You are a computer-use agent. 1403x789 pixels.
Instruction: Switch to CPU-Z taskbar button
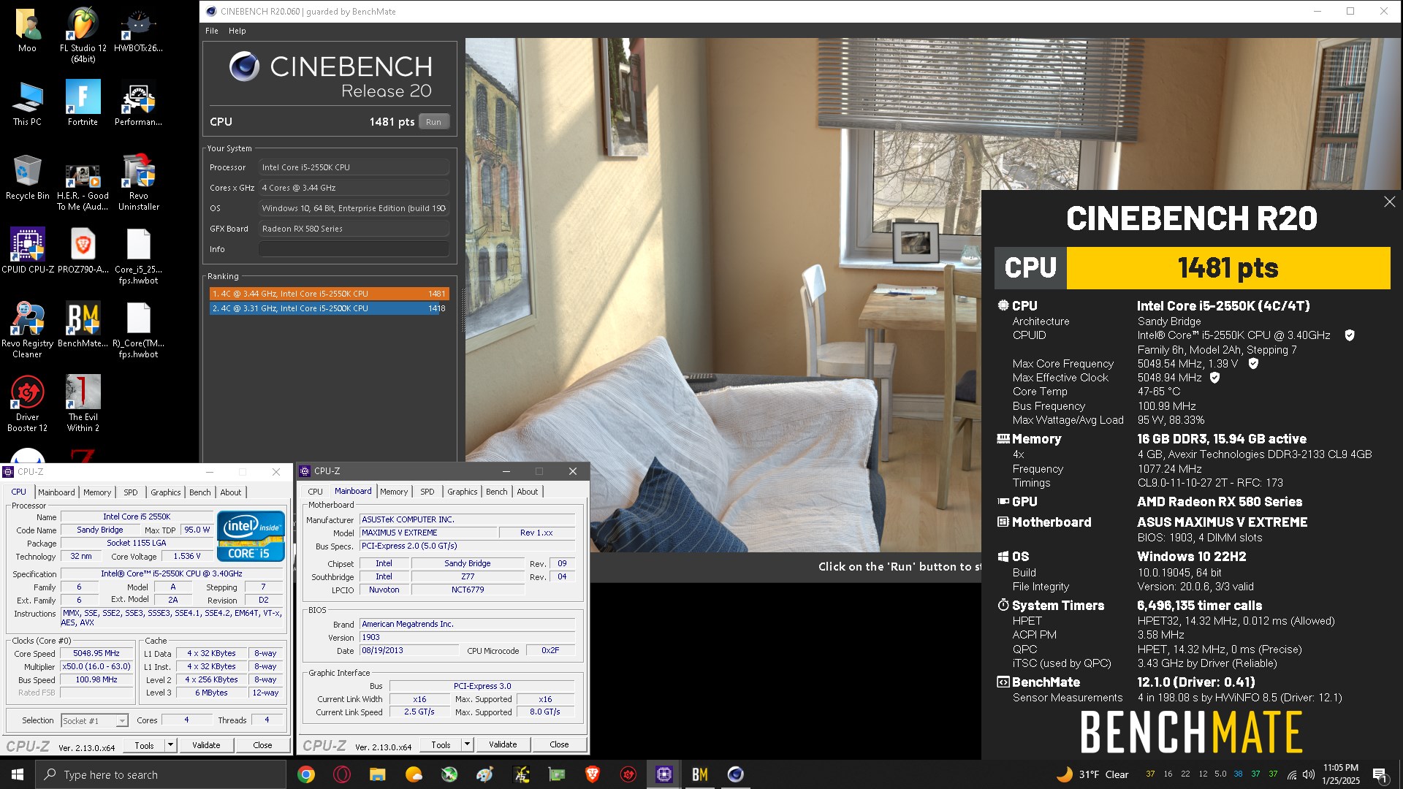point(664,774)
